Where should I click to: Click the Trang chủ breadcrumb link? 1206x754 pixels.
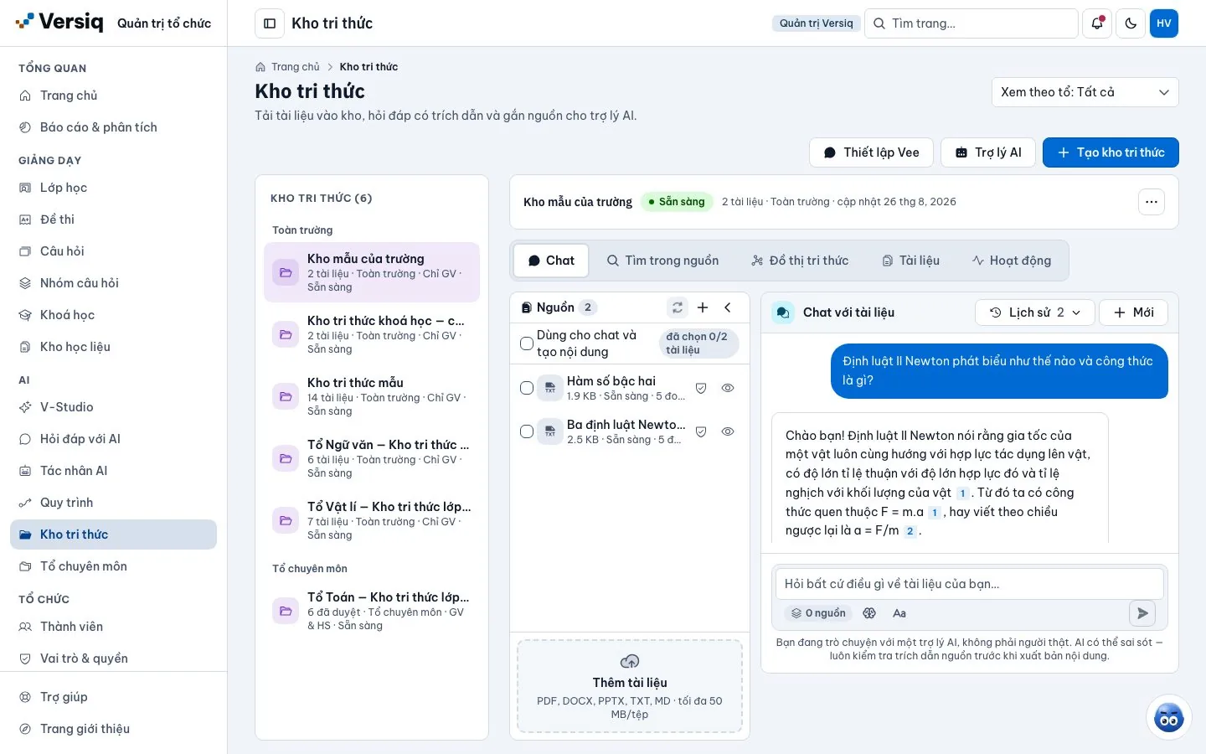click(x=295, y=67)
